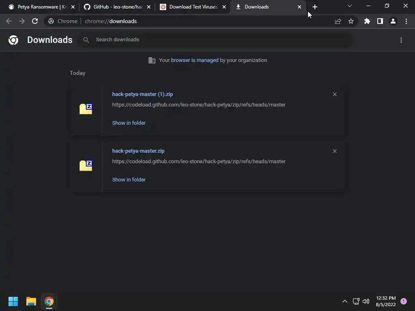Open the notification badge in tray
The height and width of the screenshot is (311, 415).
[404, 301]
